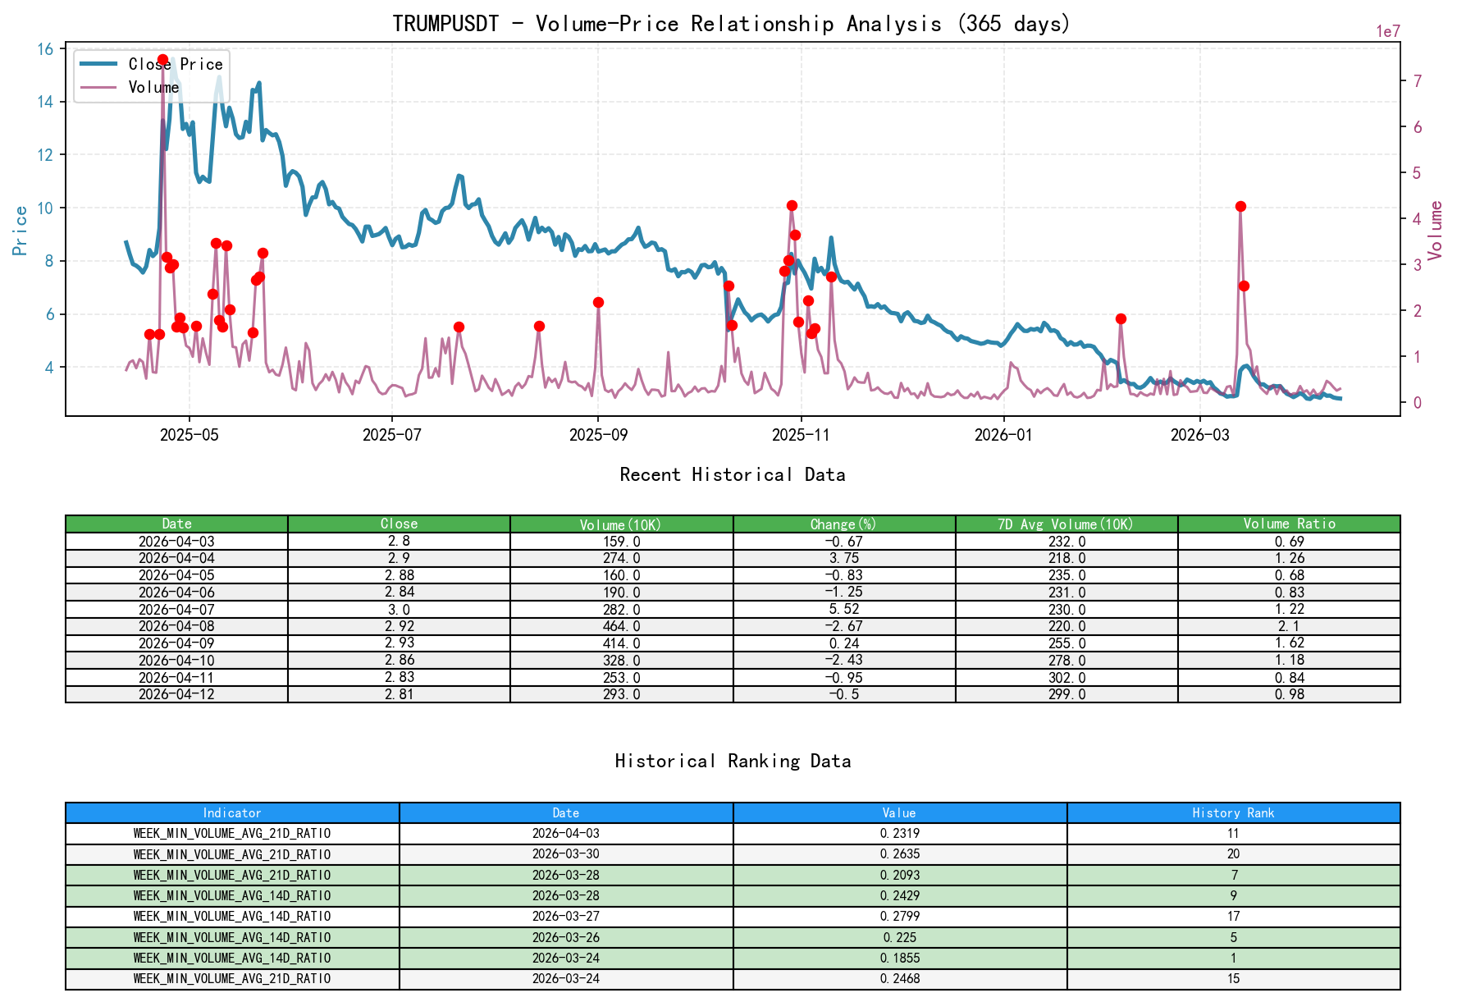Click the 2026-04-04 date cell
Screen dimensions: 1457x1002
click(x=176, y=558)
